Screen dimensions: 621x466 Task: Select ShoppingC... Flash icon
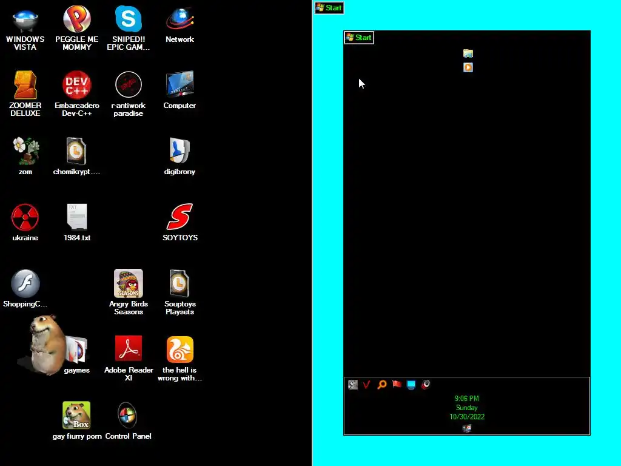tap(25, 288)
